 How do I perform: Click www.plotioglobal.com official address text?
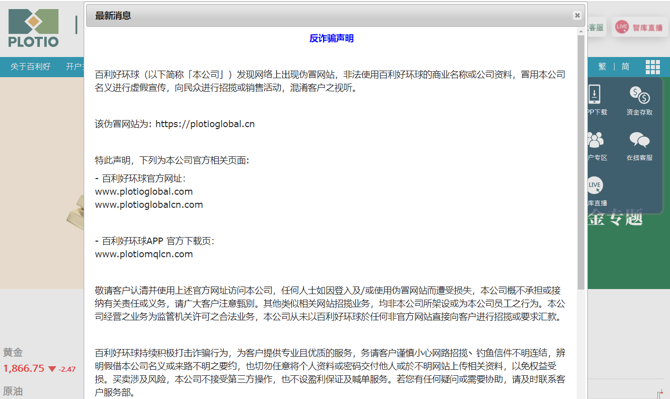pyautogui.click(x=144, y=192)
